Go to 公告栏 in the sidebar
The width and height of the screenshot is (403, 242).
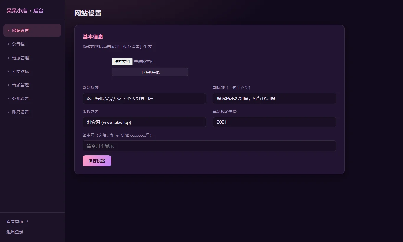point(32,44)
